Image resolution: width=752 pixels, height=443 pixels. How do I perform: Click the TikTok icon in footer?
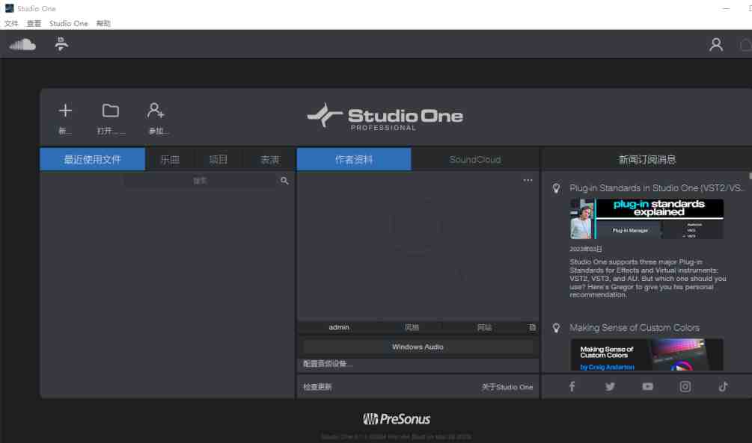pyautogui.click(x=723, y=386)
